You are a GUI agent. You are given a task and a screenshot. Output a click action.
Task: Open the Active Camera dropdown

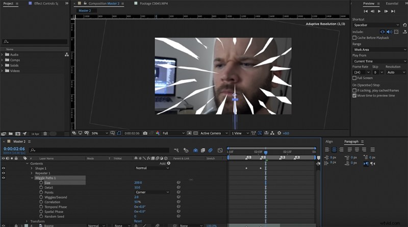[214, 133]
